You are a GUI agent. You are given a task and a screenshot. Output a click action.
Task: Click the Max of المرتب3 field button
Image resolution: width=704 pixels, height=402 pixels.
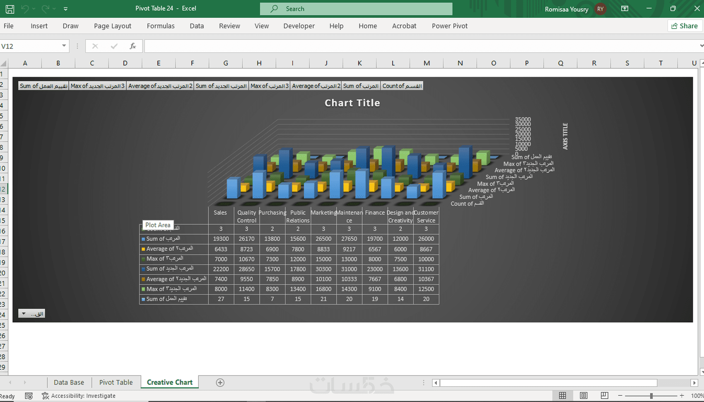[270, 86]
